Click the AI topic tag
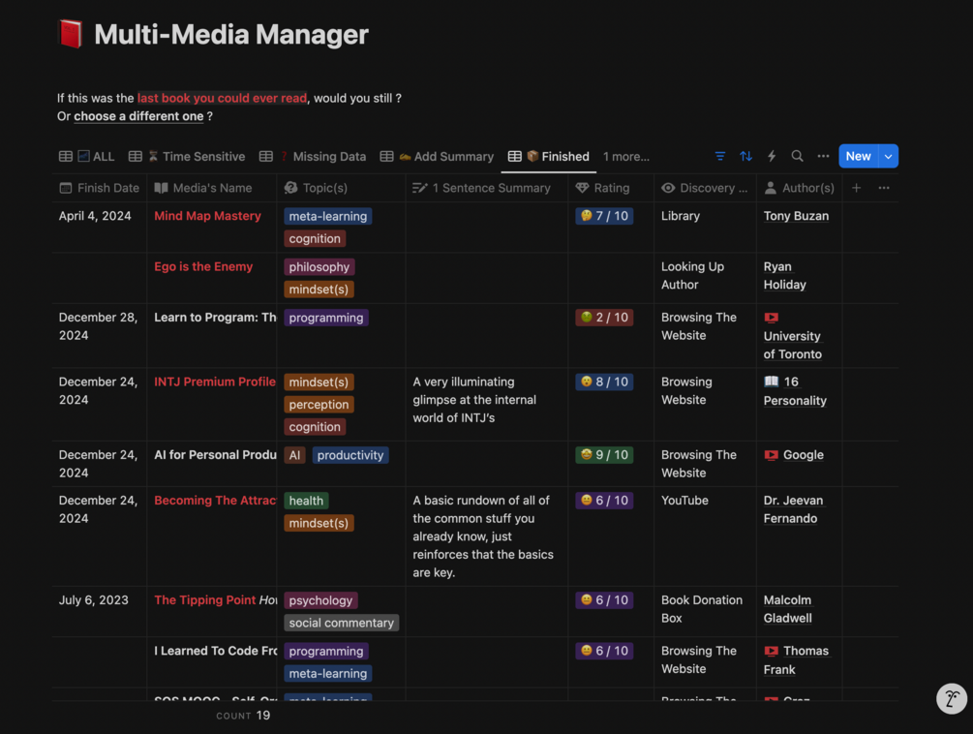973x734 pixels. tap(294, 455)
